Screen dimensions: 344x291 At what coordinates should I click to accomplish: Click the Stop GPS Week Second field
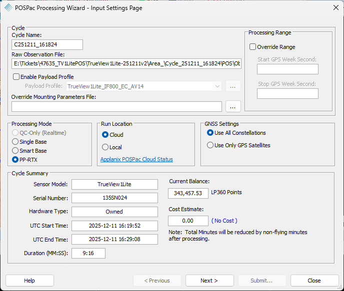tap(287, 94)
